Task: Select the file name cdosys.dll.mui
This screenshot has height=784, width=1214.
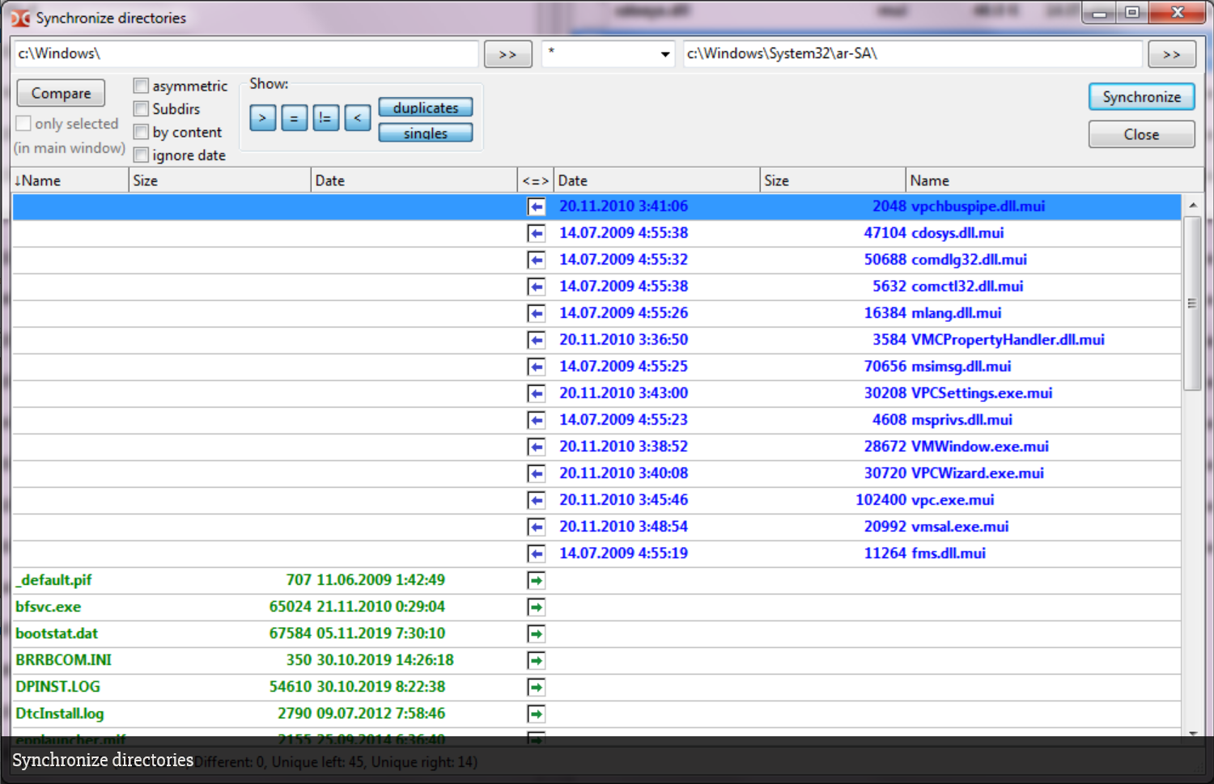Action: (957, 233)
